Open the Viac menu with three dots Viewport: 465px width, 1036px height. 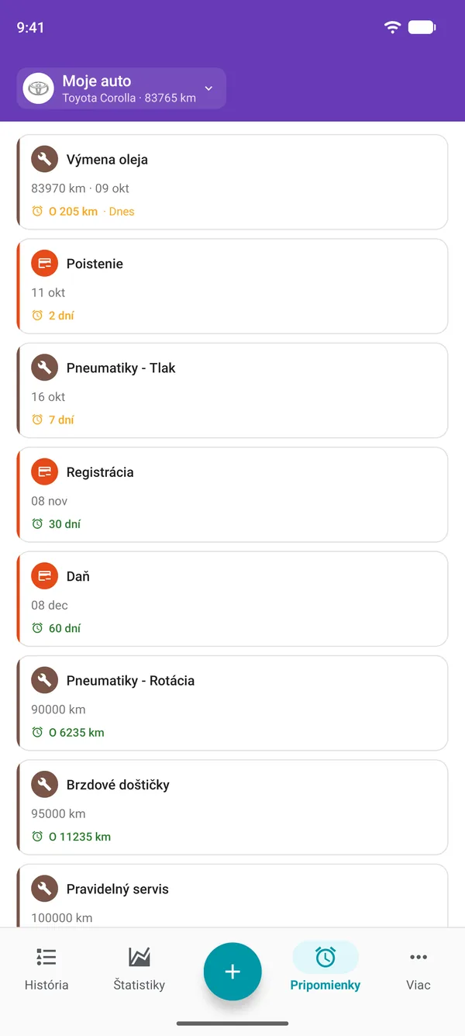coord(418,969)
